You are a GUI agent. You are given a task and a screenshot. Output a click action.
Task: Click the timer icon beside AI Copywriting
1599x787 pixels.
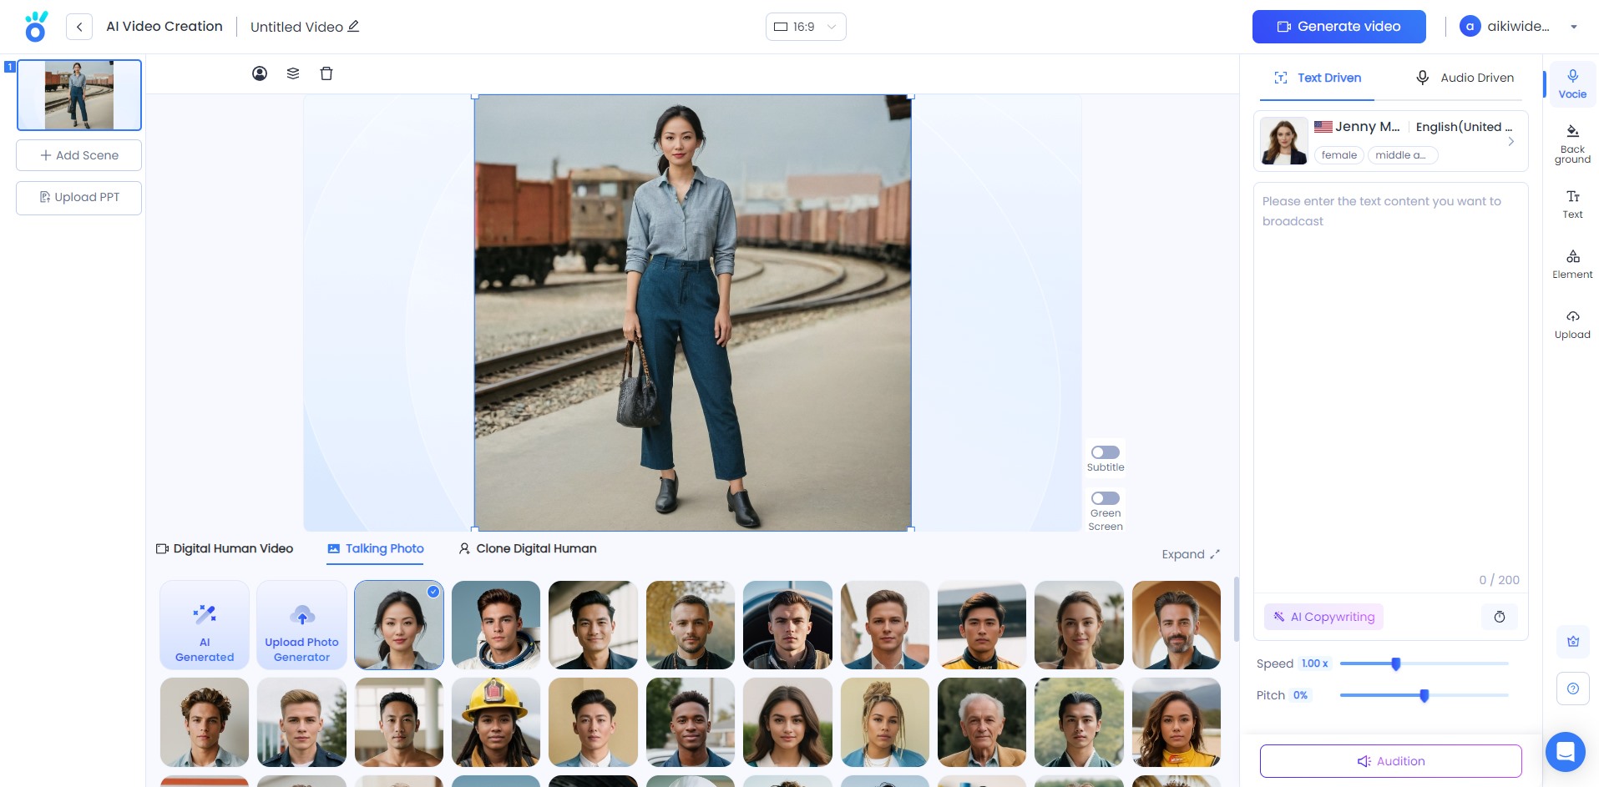coord(1500,617)
